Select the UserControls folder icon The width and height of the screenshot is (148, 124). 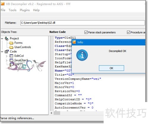(x=11, y=47)
